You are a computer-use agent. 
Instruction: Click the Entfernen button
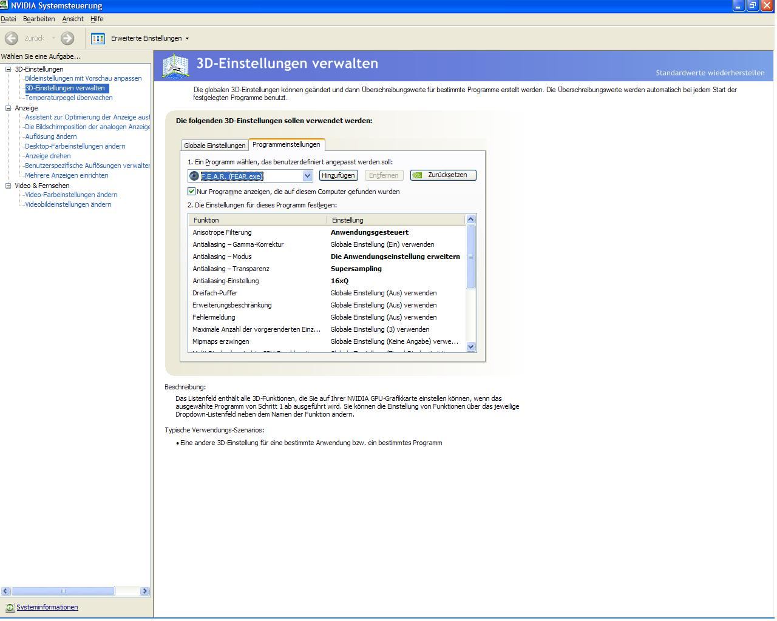coord(384,175)
